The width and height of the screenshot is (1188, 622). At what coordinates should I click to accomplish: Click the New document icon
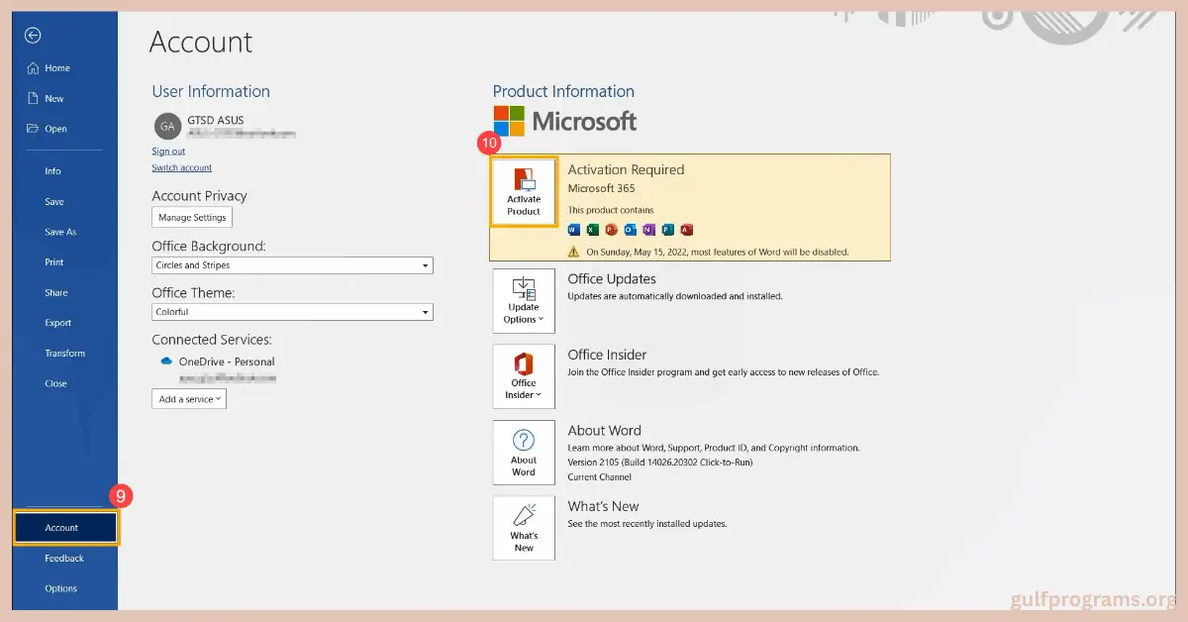[x=33, y=98]
